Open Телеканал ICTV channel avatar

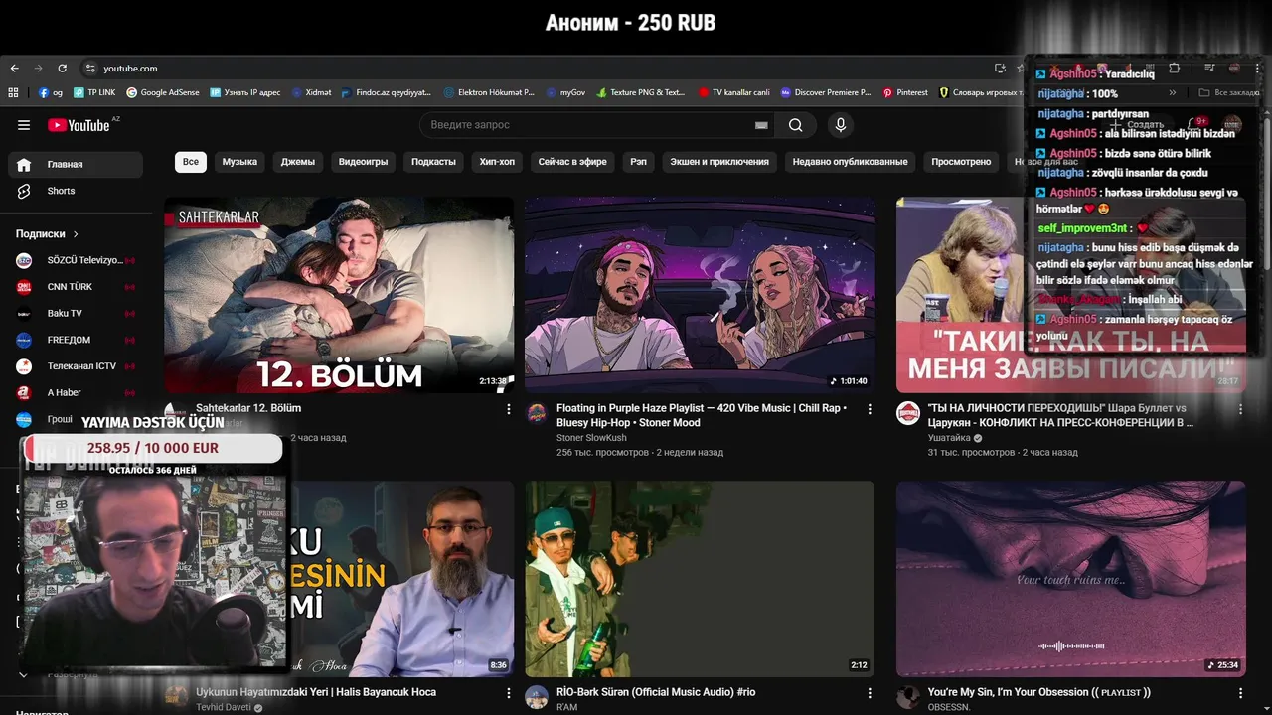click(x=24, y=366)
